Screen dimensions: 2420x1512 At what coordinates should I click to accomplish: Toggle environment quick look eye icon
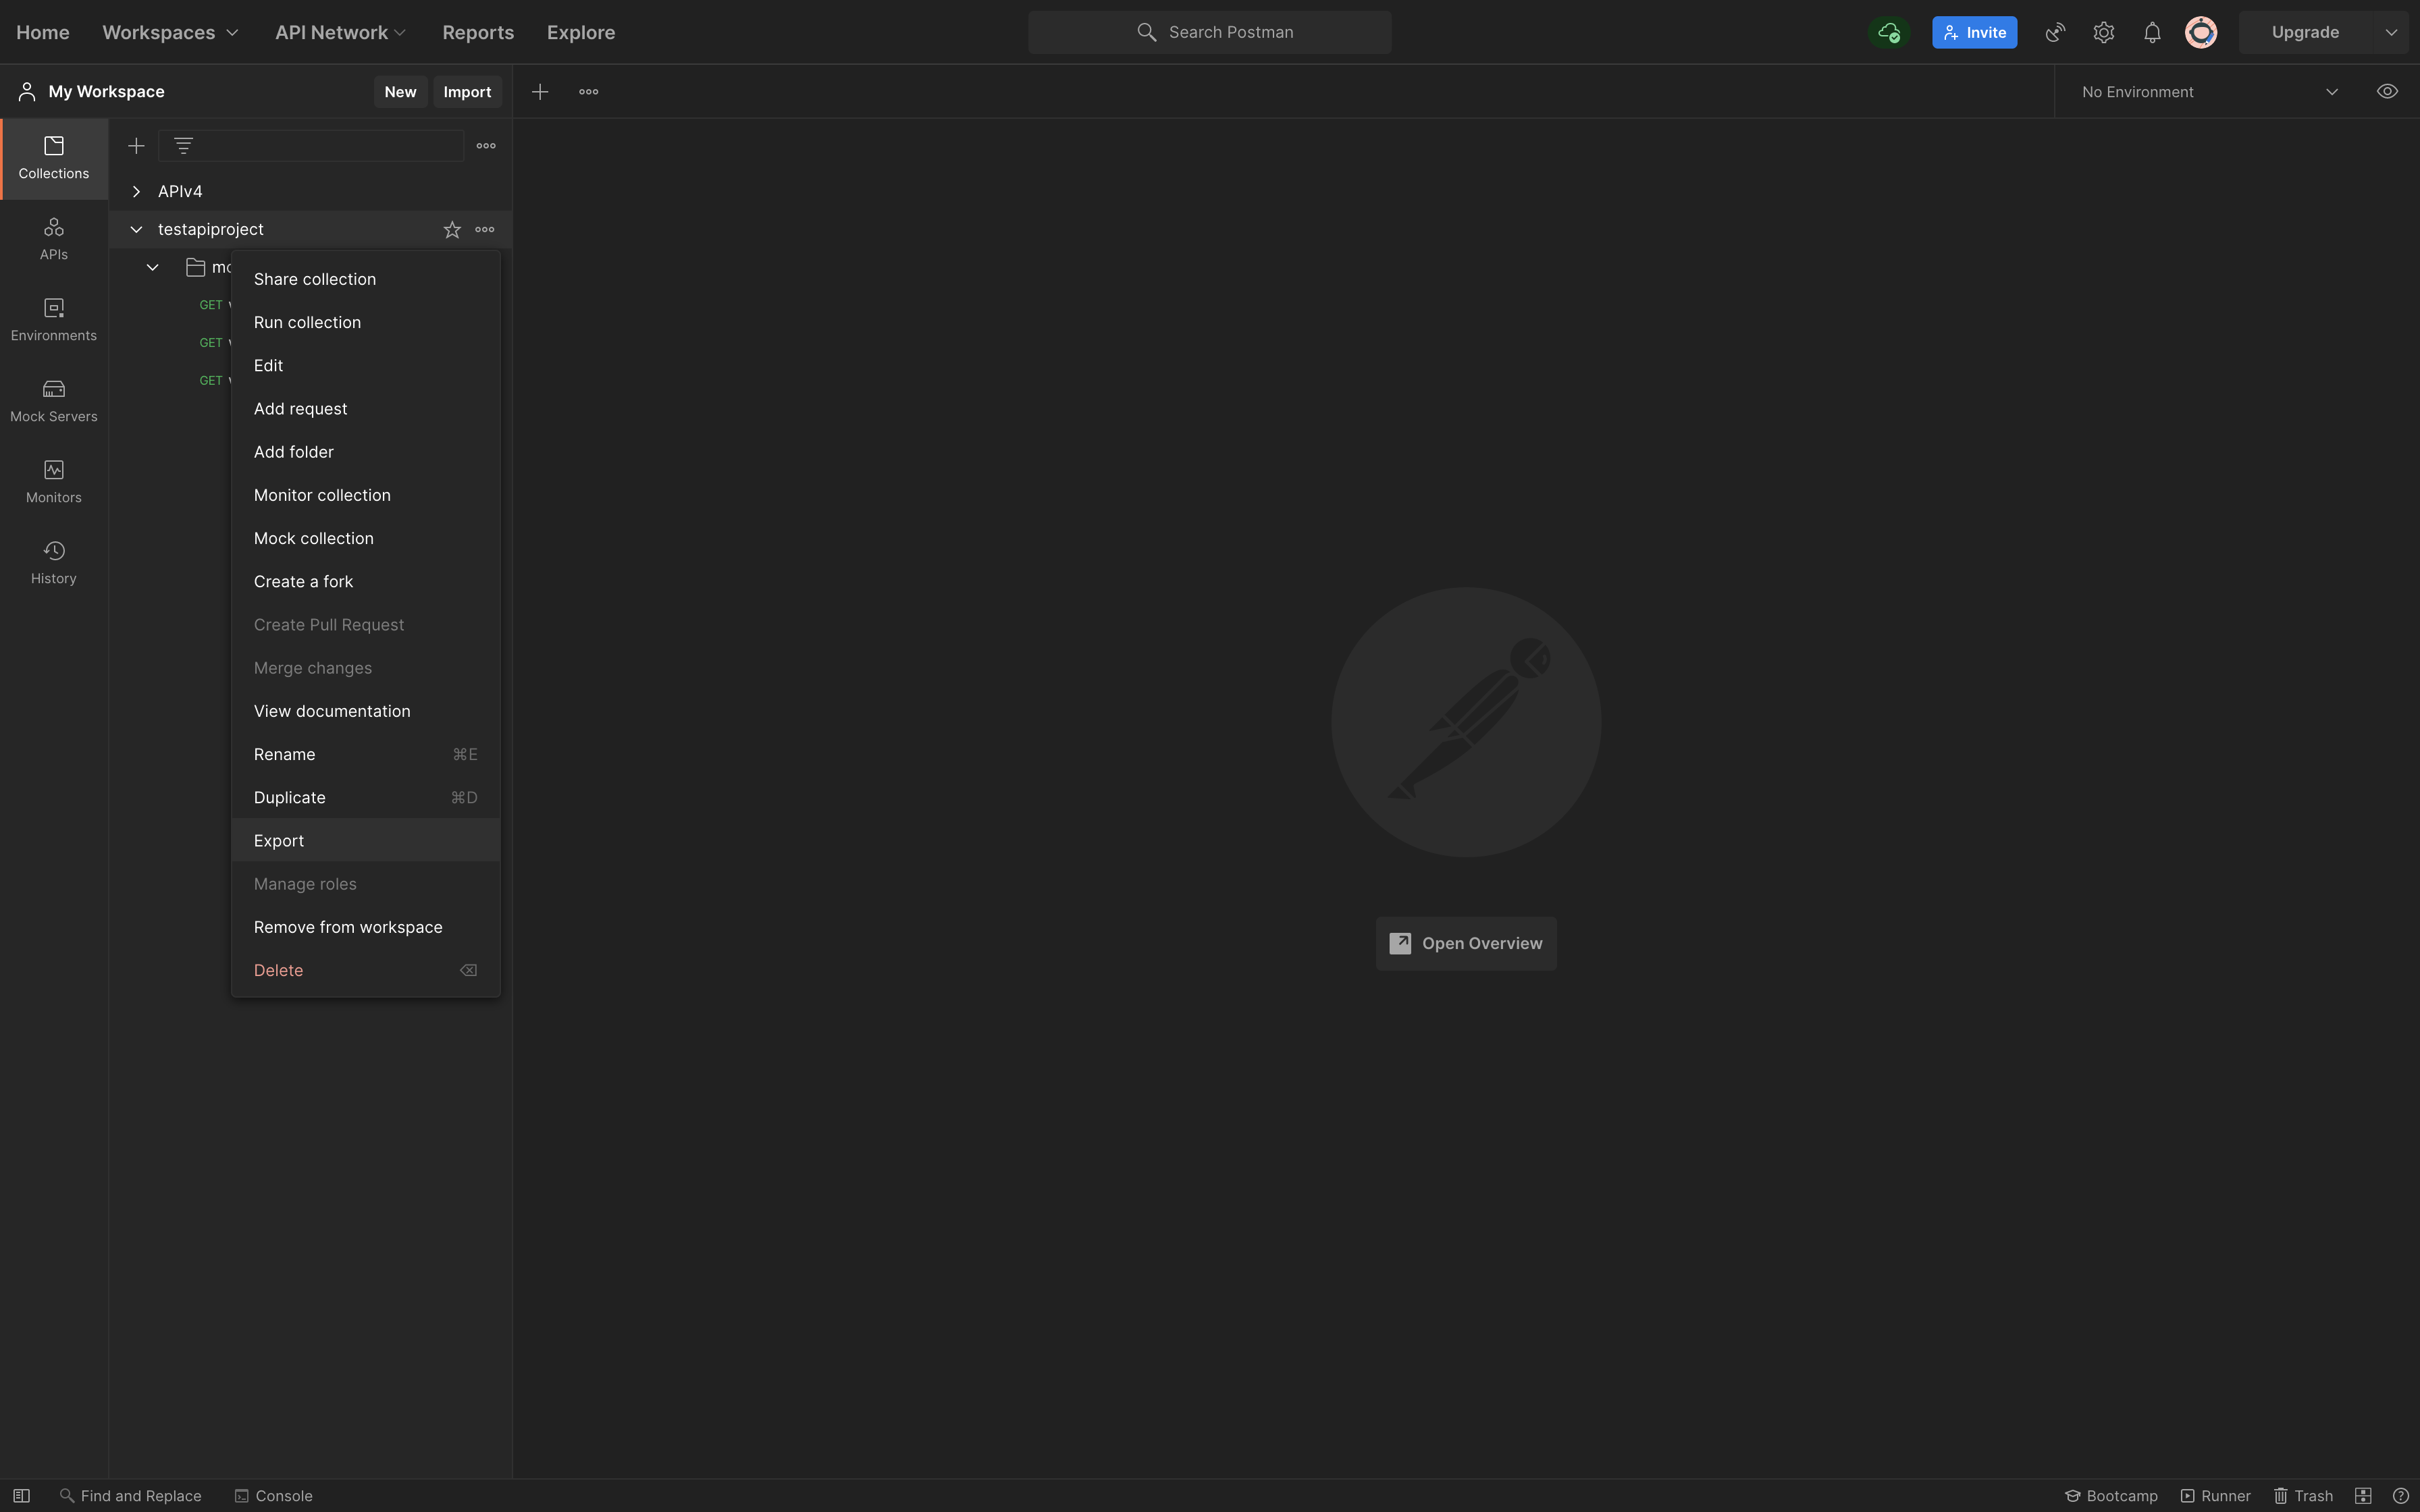pos(2386,91)
